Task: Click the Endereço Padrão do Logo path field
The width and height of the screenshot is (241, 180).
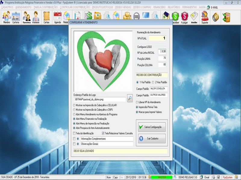Action: [x=100, y=100]
